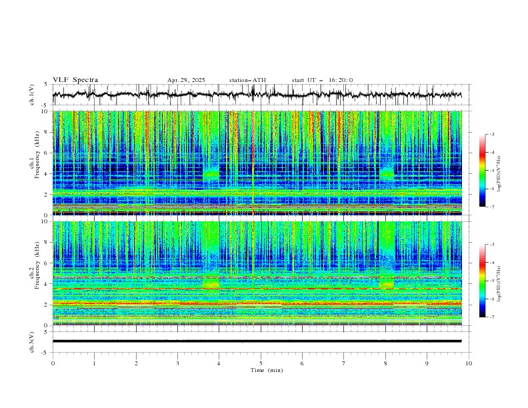
Task: Click time axis tick label "8"
Action: coord(385,363)
